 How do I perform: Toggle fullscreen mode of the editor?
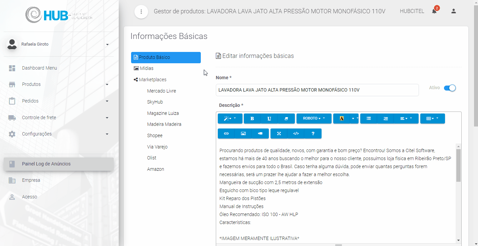(279, 133)
